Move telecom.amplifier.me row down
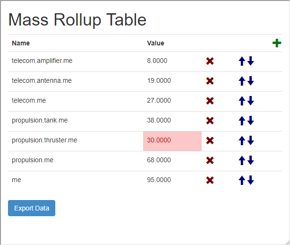This screenshot has height=245, width=290. (x=251, y=61)
